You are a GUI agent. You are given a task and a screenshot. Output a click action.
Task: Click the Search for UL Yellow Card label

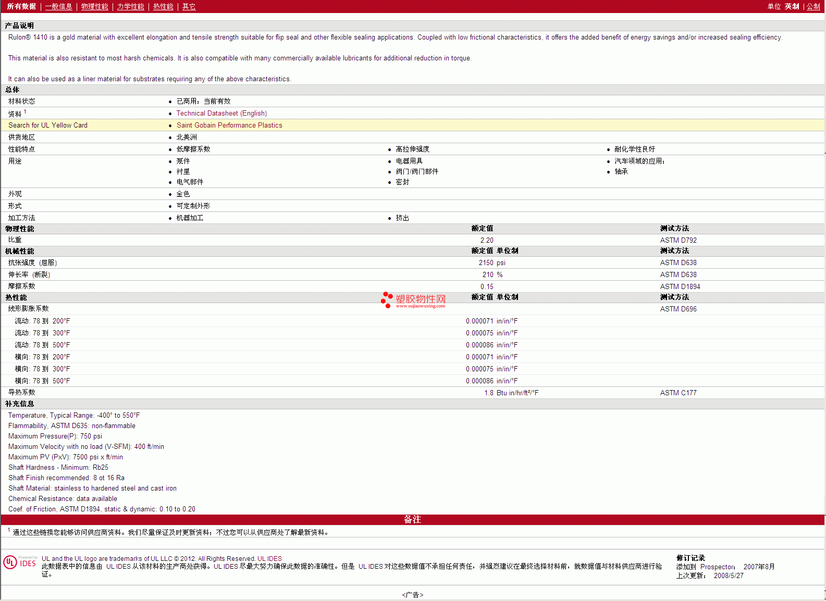click(48, 126)
